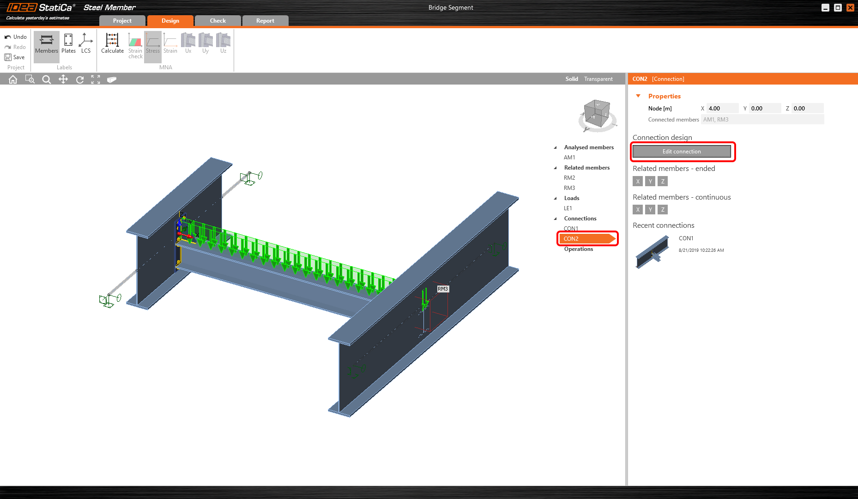Open the Report tab

(266, 21)
